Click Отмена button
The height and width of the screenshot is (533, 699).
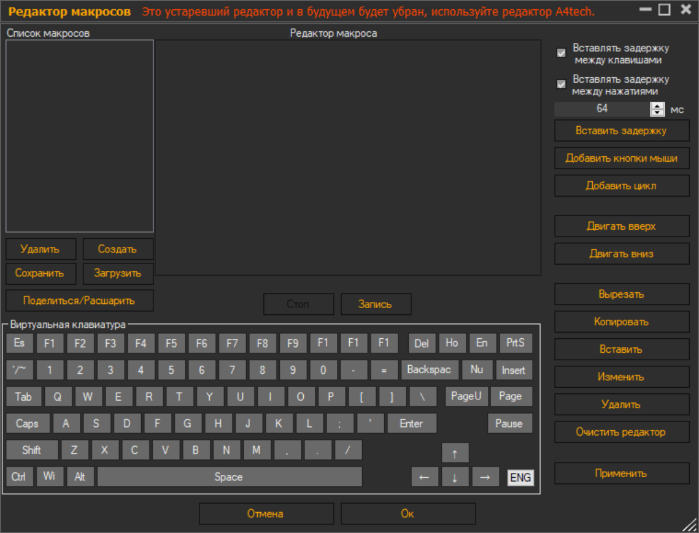pos(266,514)
